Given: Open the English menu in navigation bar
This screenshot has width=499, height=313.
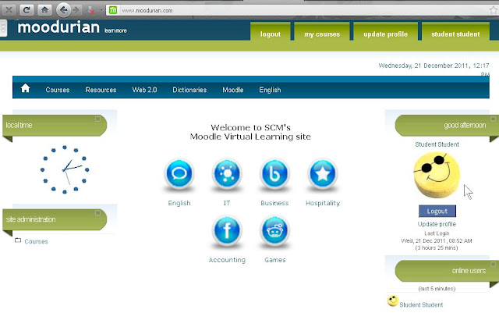Looking at the screenshot, I should coord(270,90).
